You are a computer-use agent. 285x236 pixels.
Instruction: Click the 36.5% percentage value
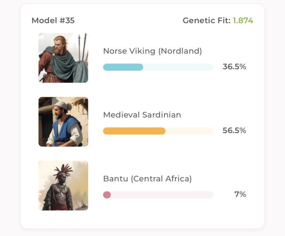click(x=234, y=67)
